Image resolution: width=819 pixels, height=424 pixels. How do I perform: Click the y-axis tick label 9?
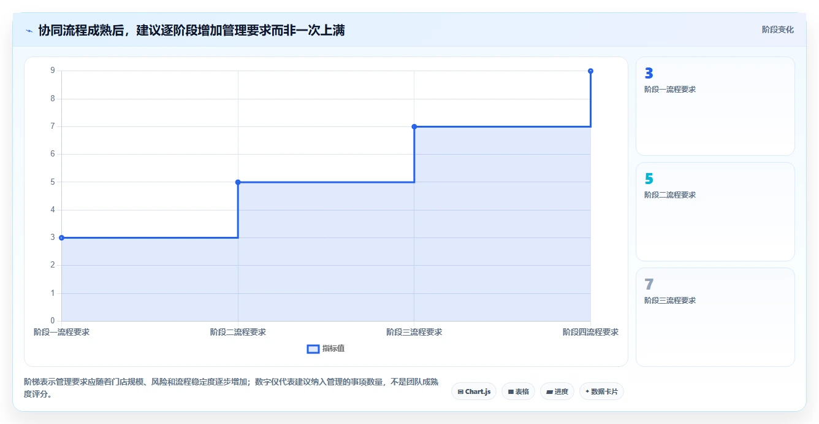tap(53, 71)
